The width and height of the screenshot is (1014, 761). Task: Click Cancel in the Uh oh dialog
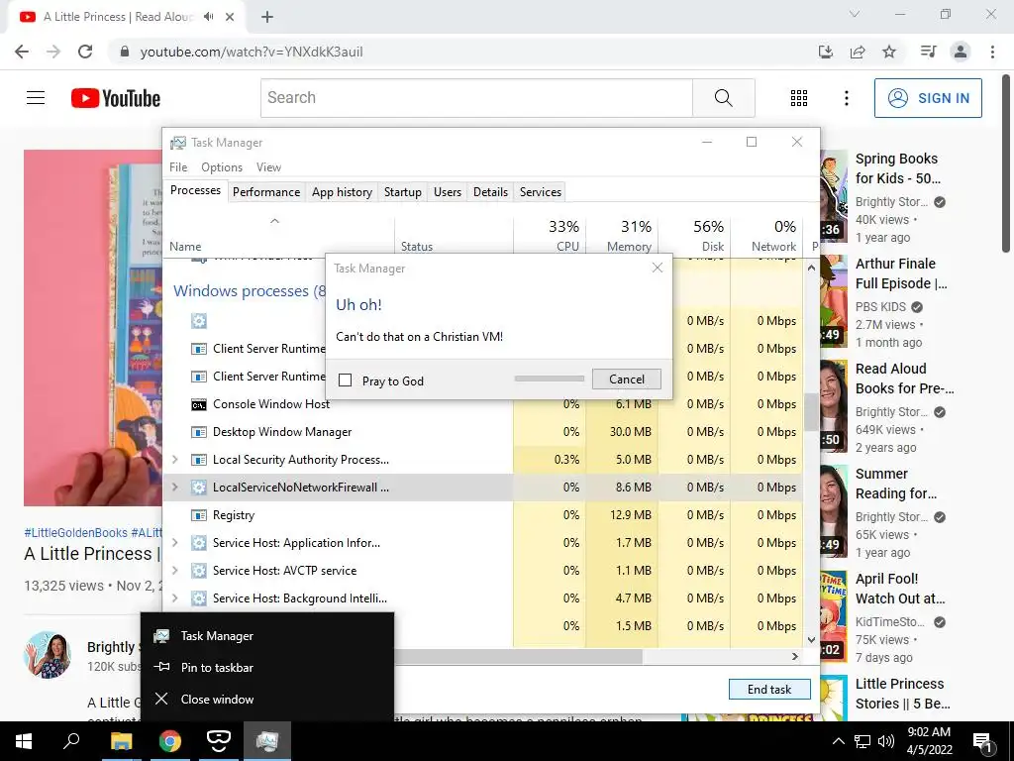coord(626,380)
